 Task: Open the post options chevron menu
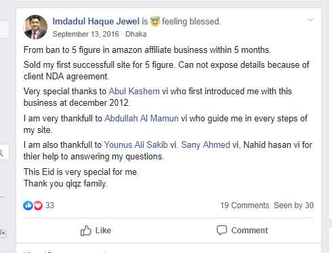point(310,20)
